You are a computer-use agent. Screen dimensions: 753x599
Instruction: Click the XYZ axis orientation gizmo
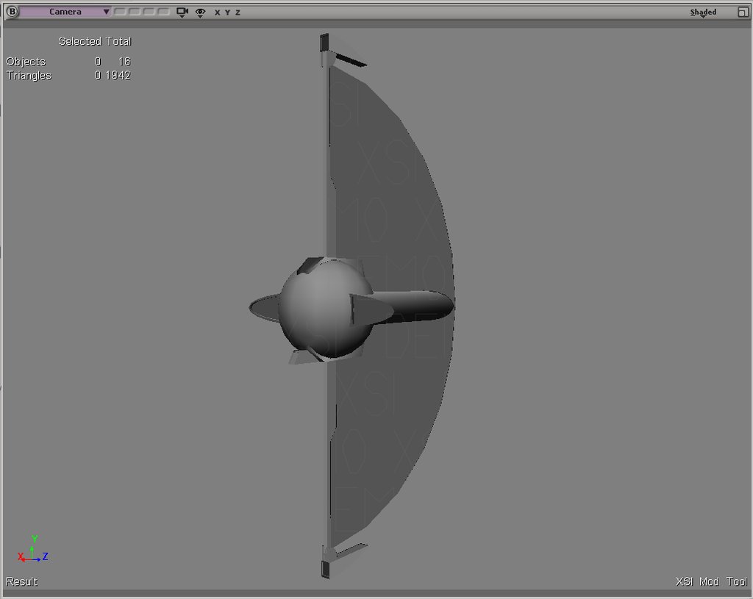[x=32, y=549]
